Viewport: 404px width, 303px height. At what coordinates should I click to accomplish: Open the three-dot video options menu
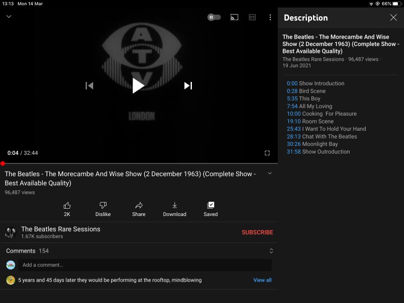coord(270,17)
